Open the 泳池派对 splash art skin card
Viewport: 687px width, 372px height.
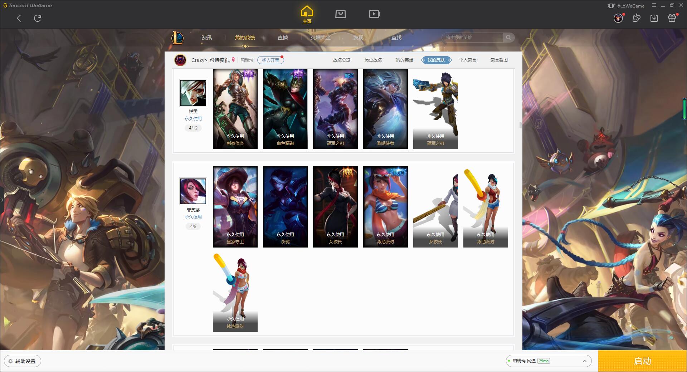pos(385,207)
